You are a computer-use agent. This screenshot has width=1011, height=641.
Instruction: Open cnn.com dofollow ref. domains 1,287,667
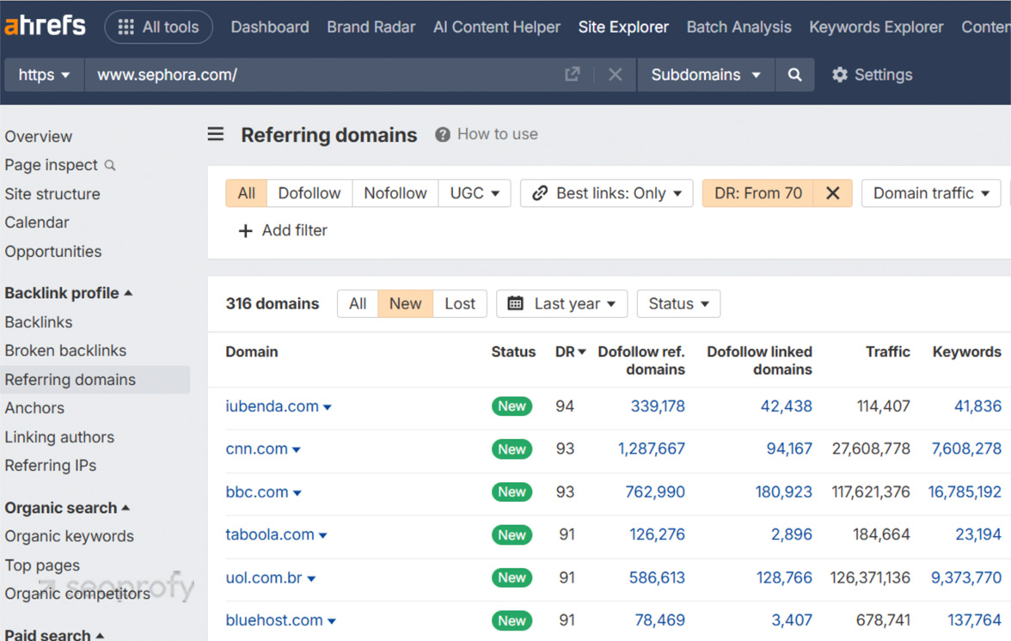click(x=652, y=449)
